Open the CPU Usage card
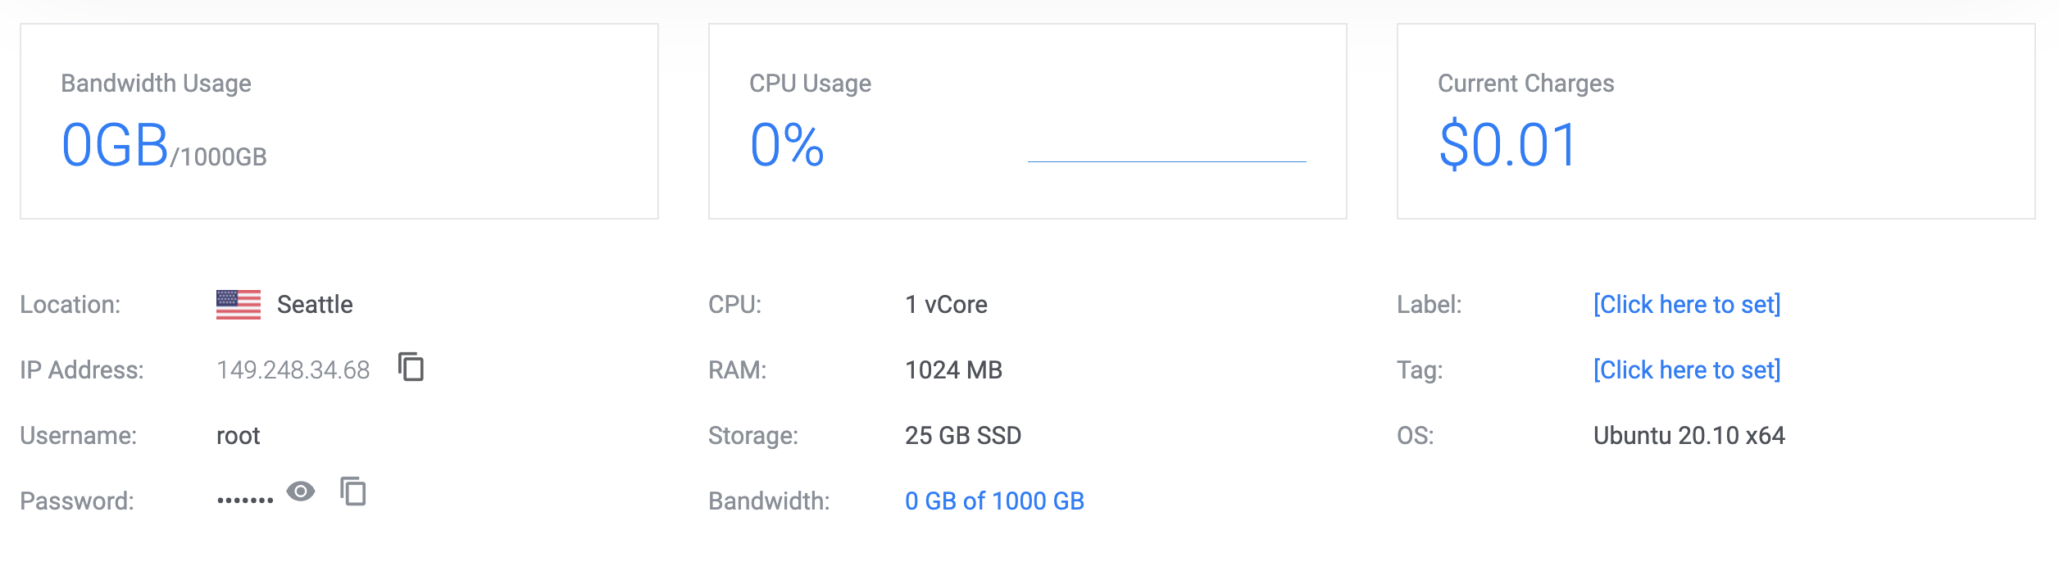This screenshot has height=580, width=2059. [x=1028, y=121]
